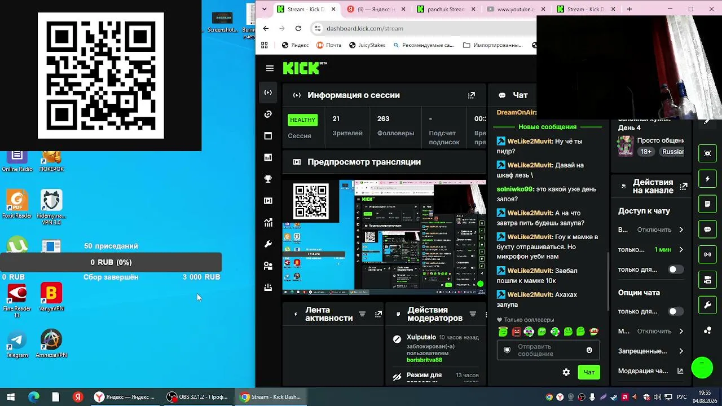Switch to the 'Яндекс' browser tab
The image size is (722, 406).
click(376, 9)
